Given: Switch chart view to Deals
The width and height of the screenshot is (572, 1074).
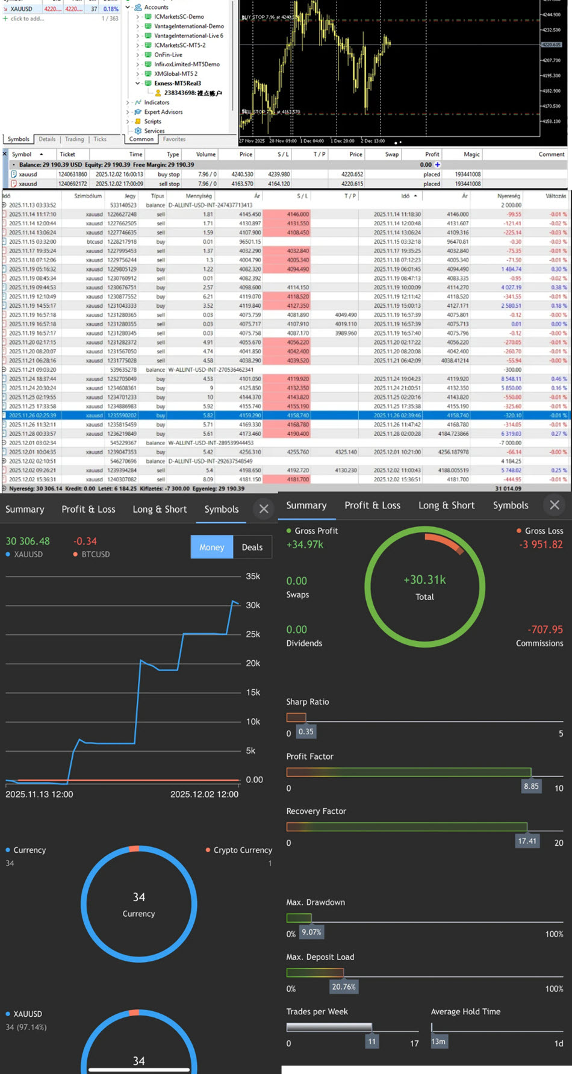Looking at the screenshot, I should pos(252,547).
